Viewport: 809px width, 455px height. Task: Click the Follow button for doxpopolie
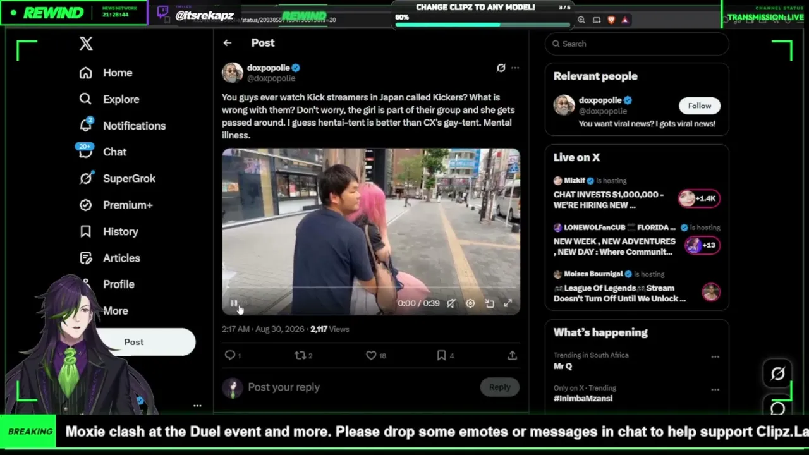[700, 106]
